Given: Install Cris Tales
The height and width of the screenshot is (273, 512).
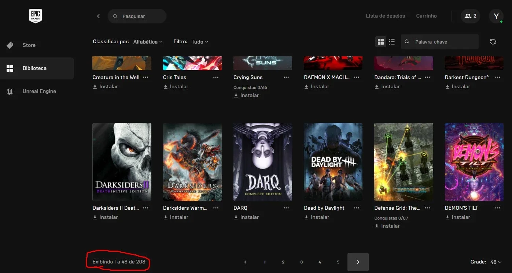Looking at the screenshot, I should tap(176, 87).
